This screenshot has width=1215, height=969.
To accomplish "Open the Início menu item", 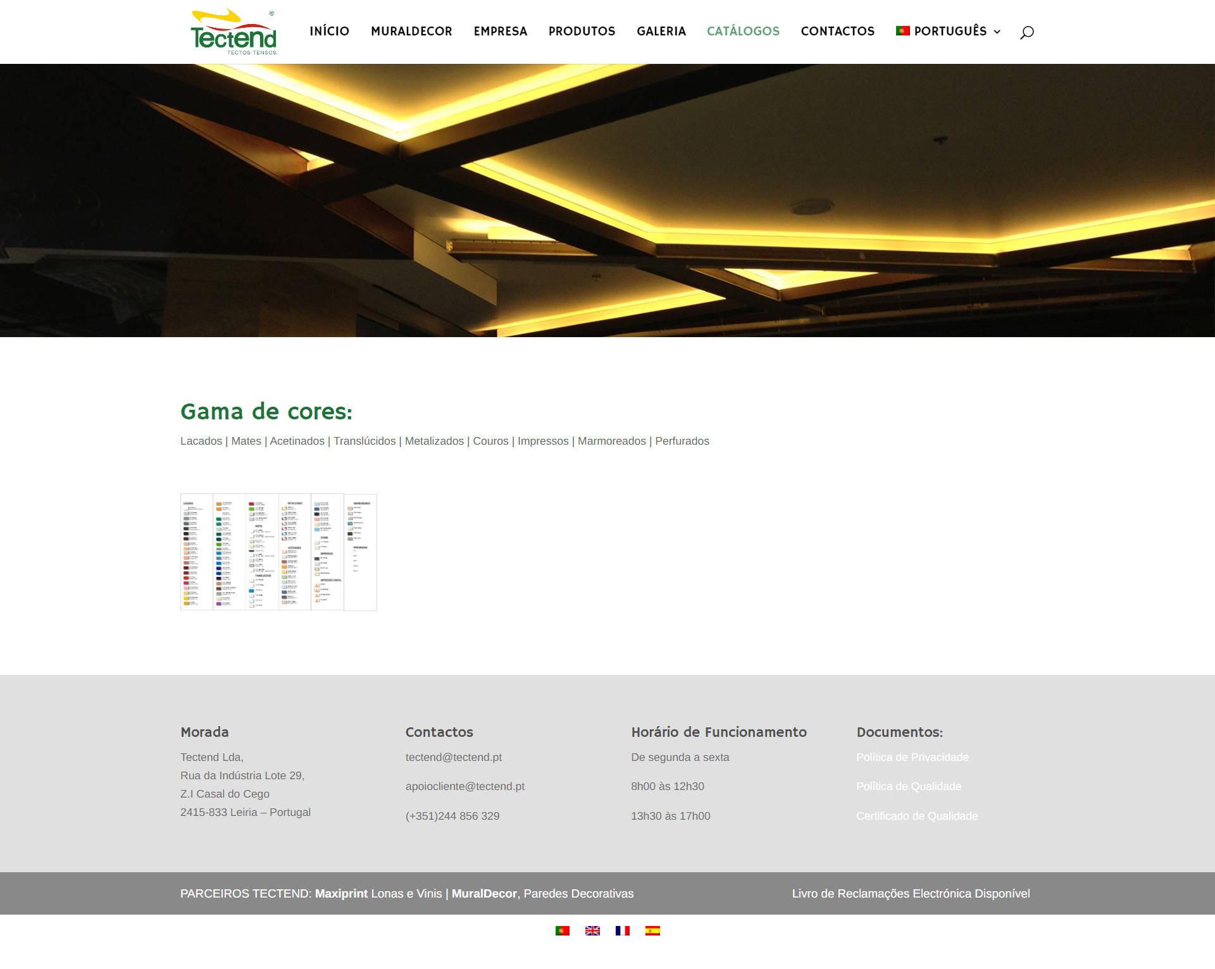I will coord(329,31).
